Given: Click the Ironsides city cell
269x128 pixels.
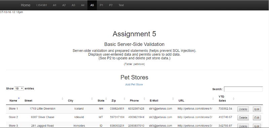Looking at the screenshot, I should click(x=79, y=126).
